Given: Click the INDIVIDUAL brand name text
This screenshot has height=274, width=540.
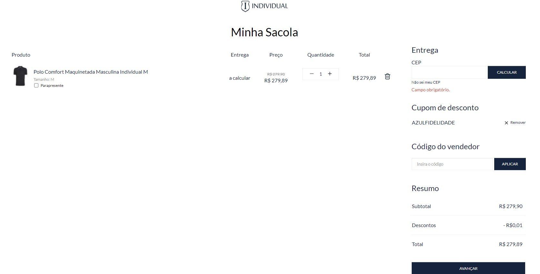Looking at the screenshot, I should tap(270, 6).
